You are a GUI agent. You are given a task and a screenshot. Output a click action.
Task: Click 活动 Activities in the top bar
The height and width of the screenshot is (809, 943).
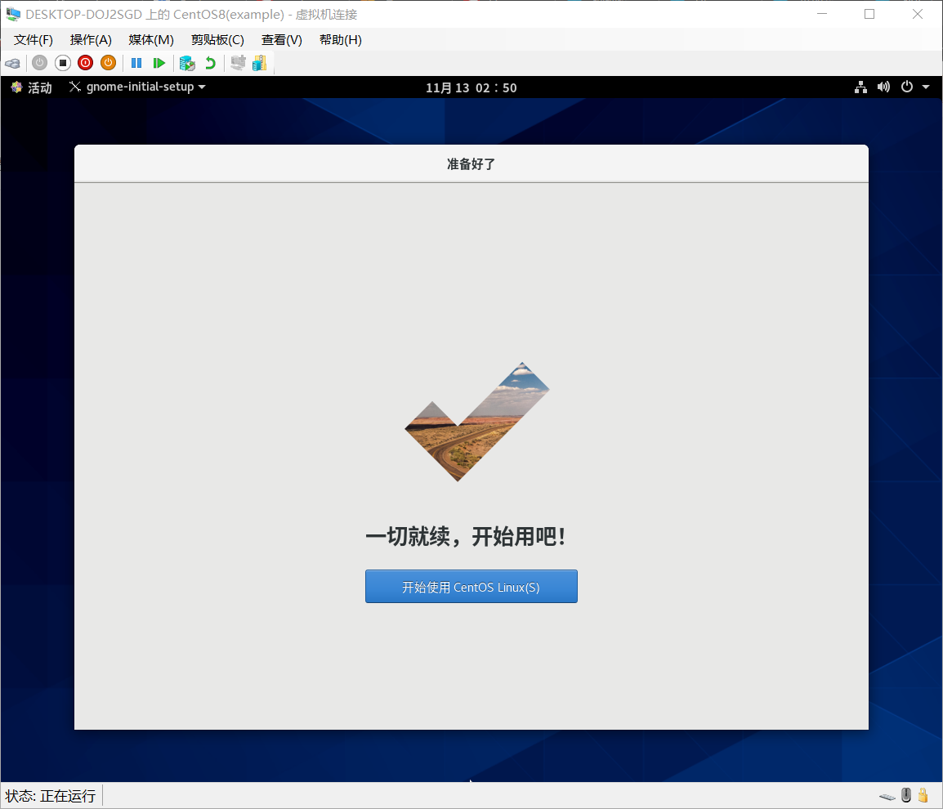click(32, 87)
